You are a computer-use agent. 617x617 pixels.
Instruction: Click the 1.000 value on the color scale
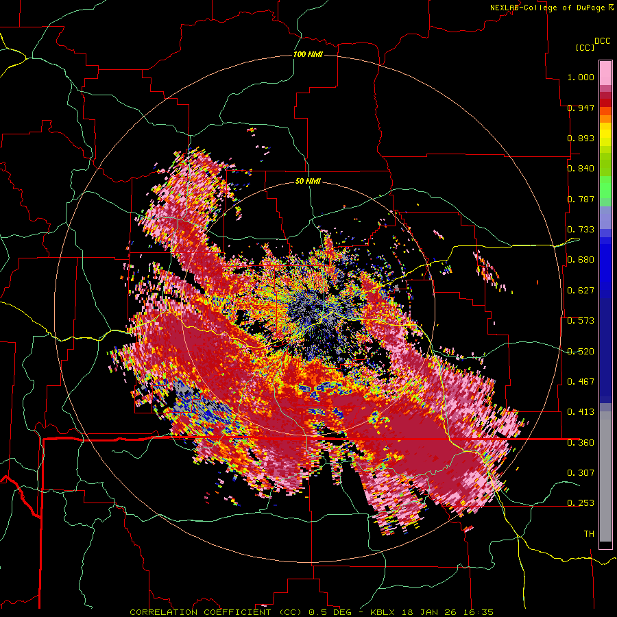tap(581, 77)
